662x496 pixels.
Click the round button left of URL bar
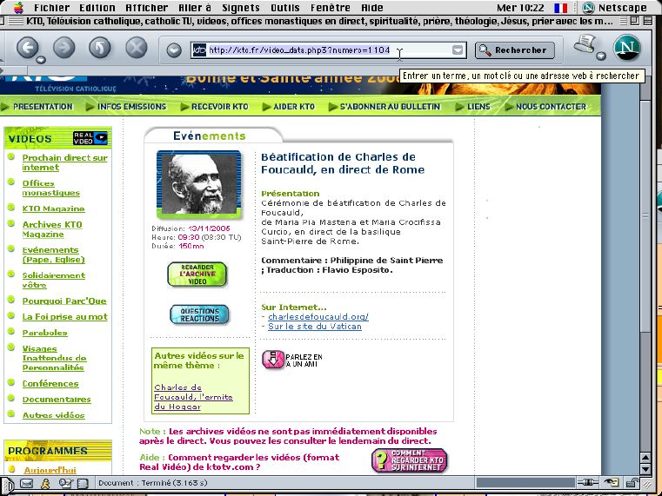[x=173, y=50]
